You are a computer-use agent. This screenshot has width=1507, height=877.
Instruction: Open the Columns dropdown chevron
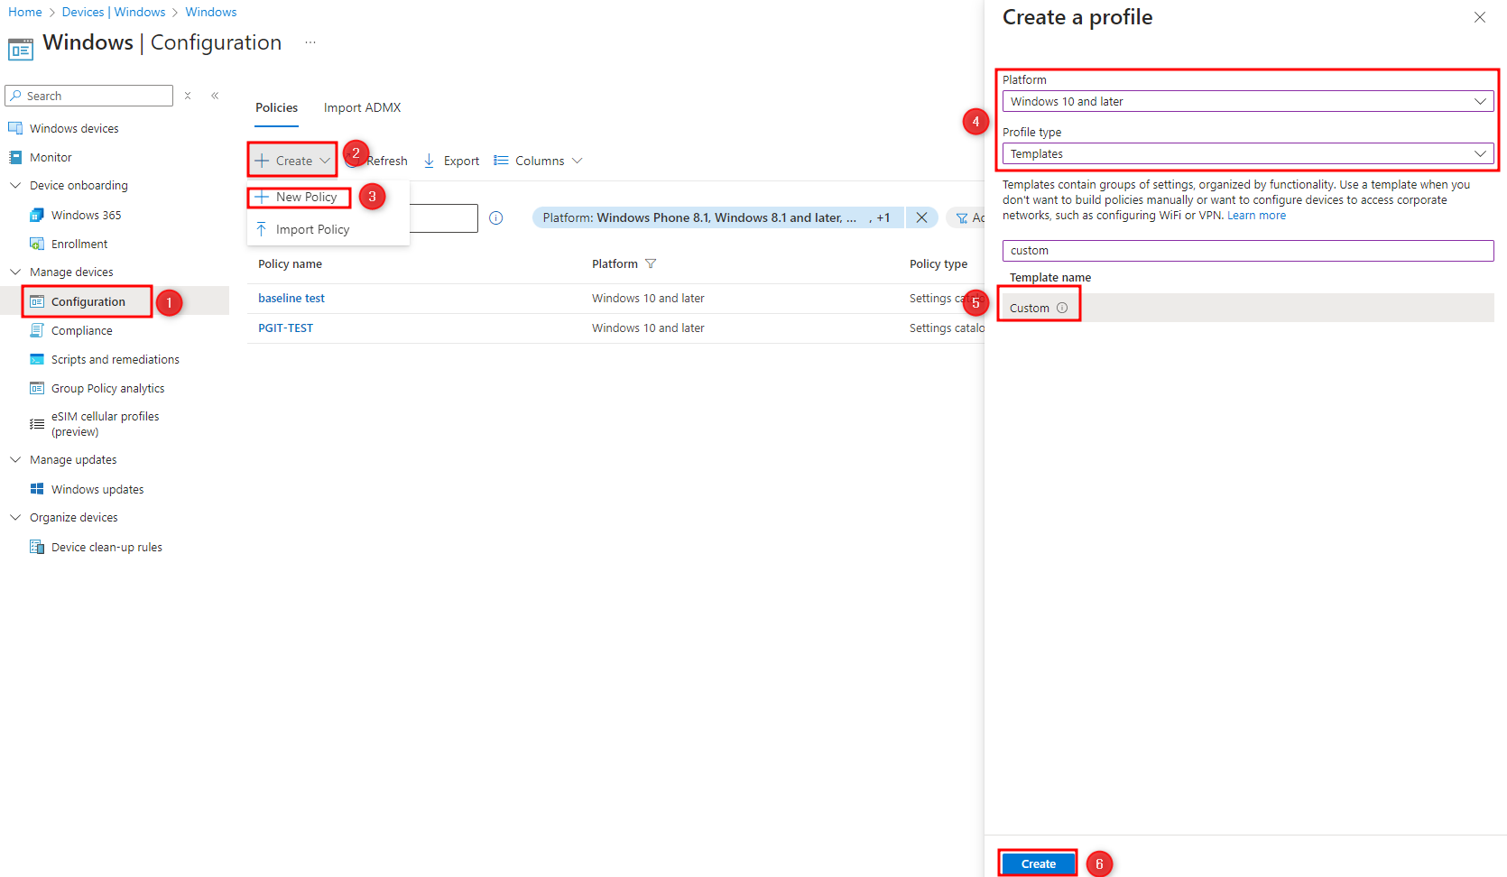[x=578, y=161]
